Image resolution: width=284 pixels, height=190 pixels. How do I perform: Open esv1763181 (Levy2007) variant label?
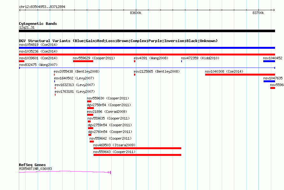pos(75,91)
